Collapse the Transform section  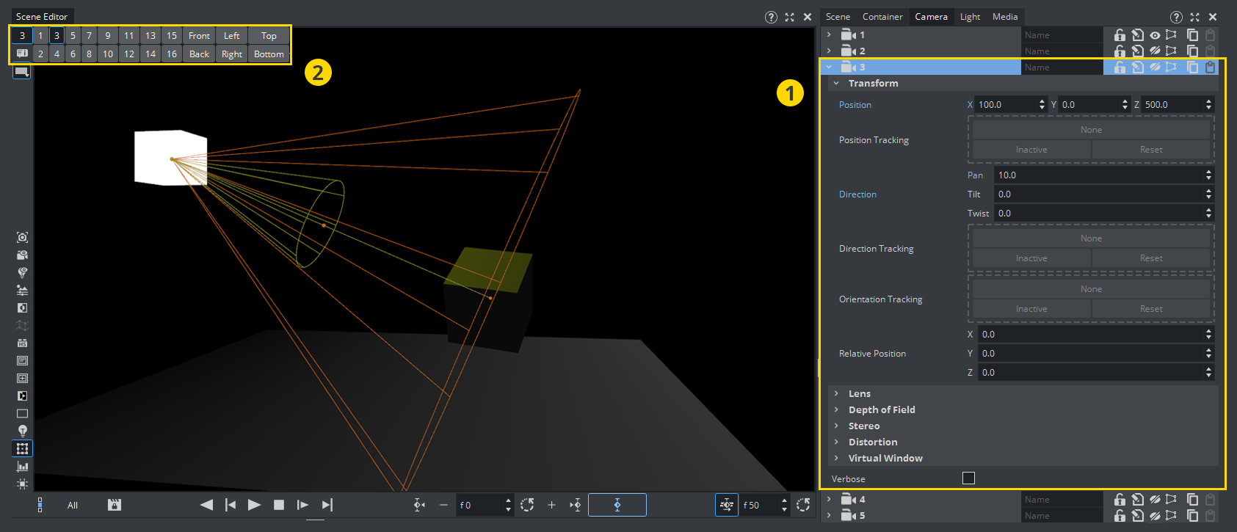[836, 84]
